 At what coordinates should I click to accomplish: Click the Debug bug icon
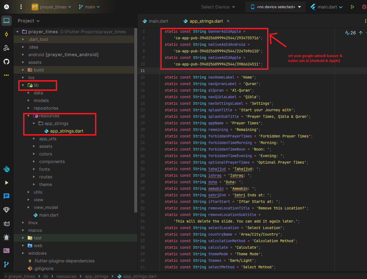pos(364,7)
